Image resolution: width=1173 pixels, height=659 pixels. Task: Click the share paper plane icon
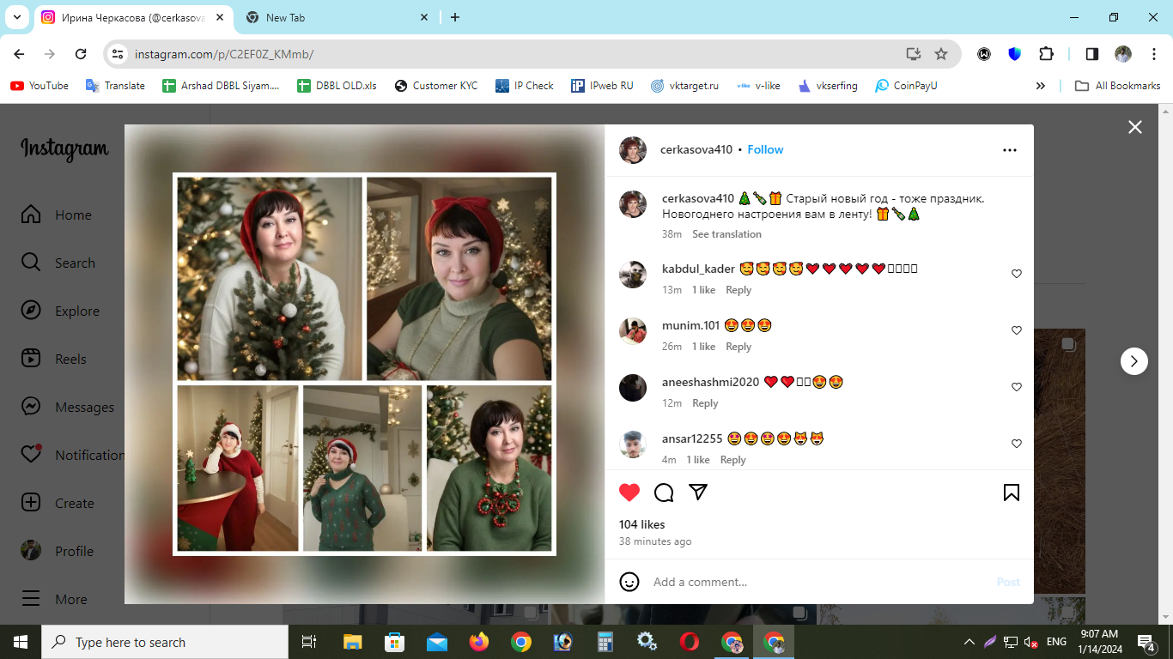(x=698, y=492)
